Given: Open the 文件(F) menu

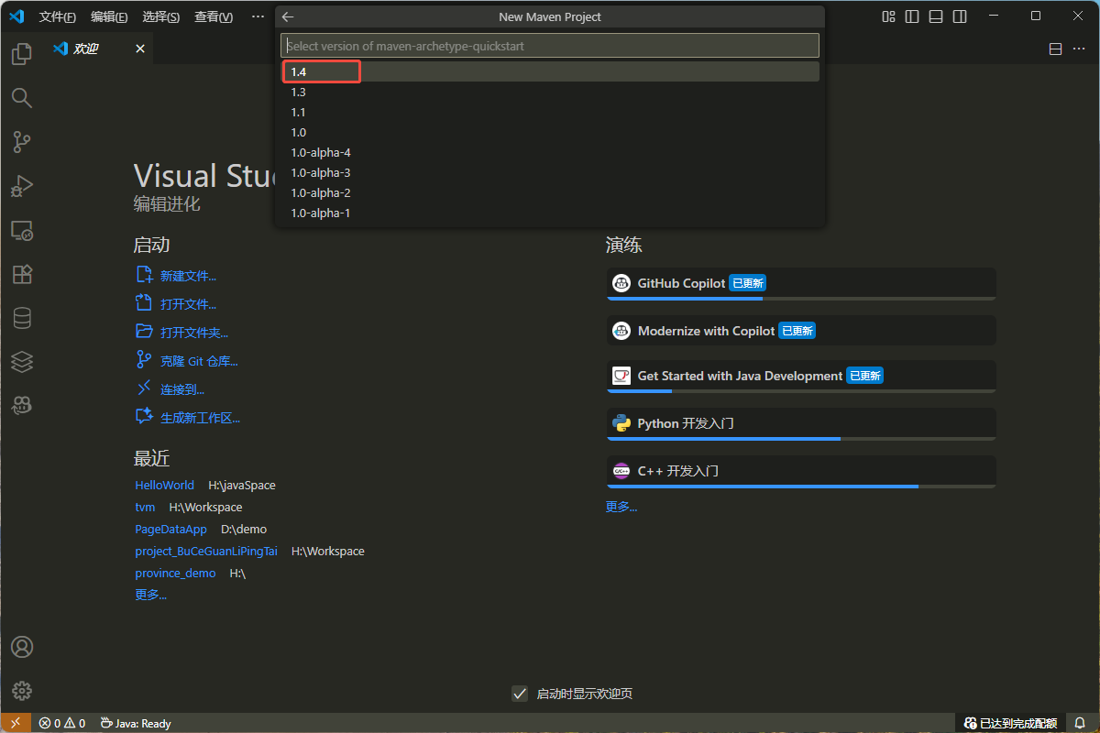Looking at the screenshot, I should coord(58,16).
